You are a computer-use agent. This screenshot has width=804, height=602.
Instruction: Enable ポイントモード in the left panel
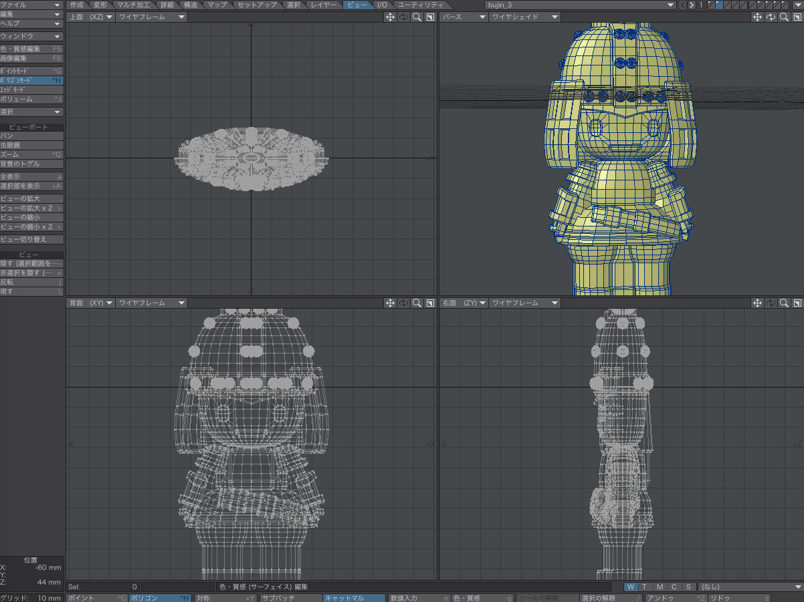pyautogui.click(x=32, y=70)
